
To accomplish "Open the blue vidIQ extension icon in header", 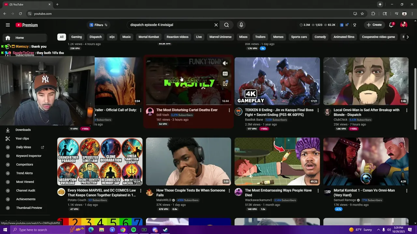I will [x=342, y=25].
